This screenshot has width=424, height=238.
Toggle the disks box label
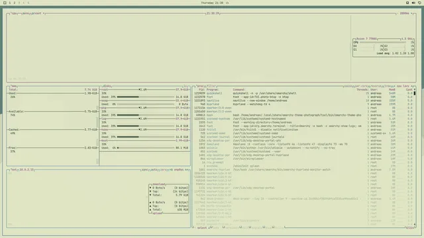[x=107, y=86]
